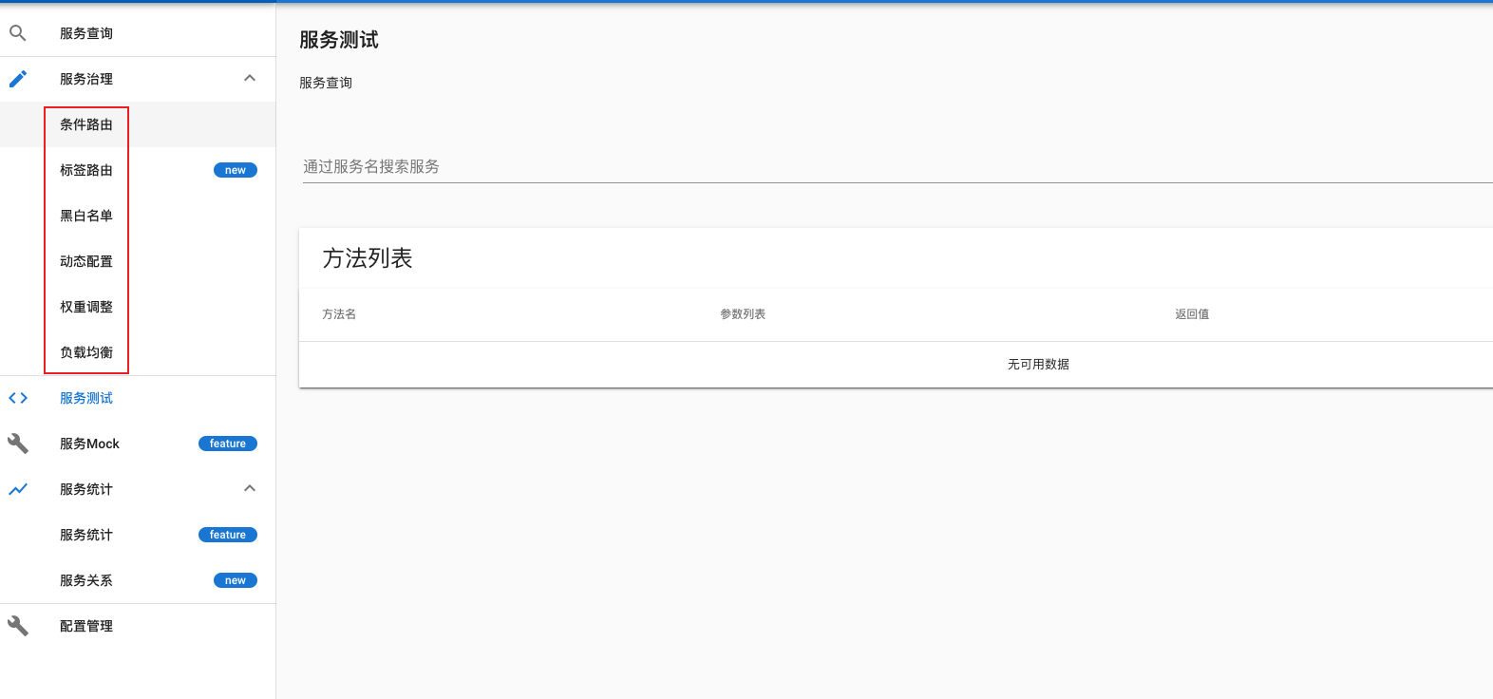Open the 条件路由 menu item

[x=86, y=124]
